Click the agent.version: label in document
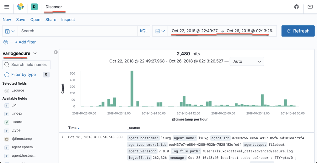The height and width of the screenshot is (163, 317). click(x=142, y=151)
